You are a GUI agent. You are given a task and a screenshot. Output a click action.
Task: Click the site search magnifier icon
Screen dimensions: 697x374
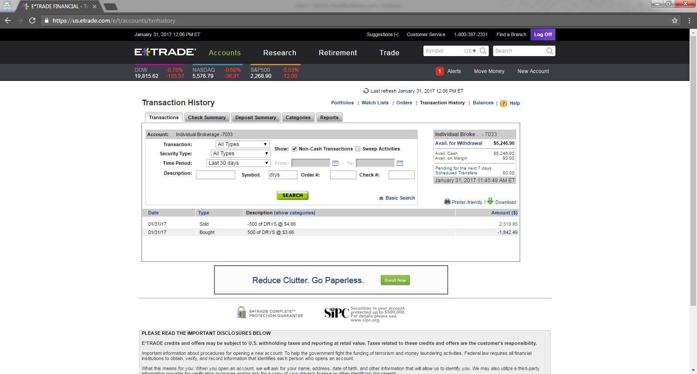pyautogui.click(x=550, y=51)
